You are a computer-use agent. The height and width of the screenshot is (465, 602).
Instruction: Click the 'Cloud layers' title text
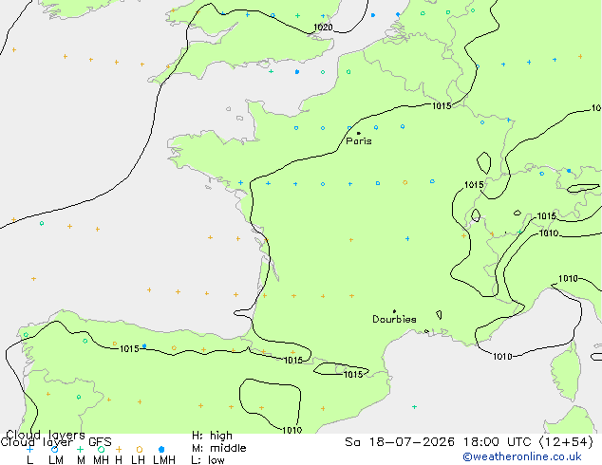46,435
